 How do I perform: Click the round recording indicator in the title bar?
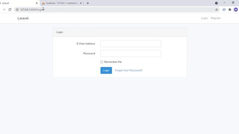(x=217, y=3)
